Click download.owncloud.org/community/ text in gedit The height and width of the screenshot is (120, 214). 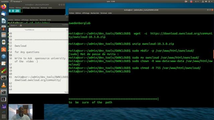pos(38,80)
